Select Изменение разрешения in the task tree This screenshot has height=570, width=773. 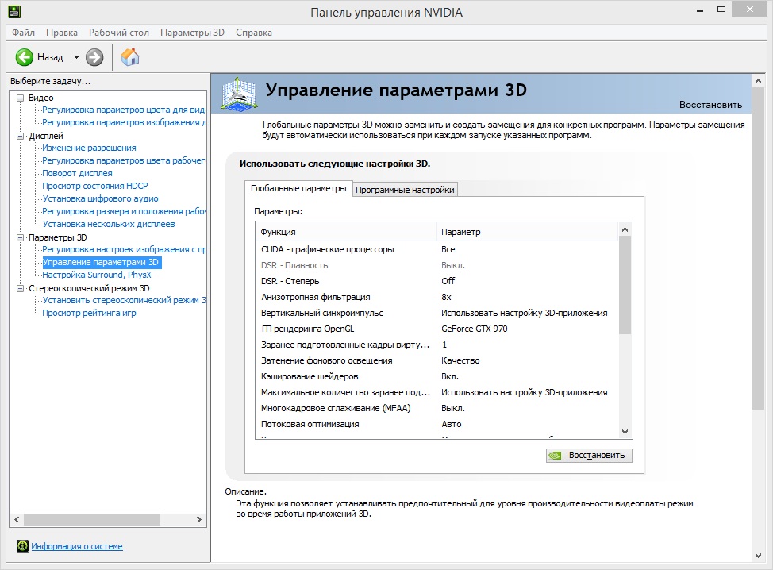point(89,148)
